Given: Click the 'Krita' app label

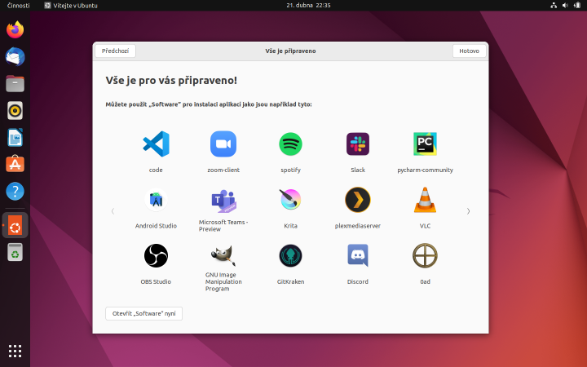Looking at the screenshot, I should tap(290, 226).
